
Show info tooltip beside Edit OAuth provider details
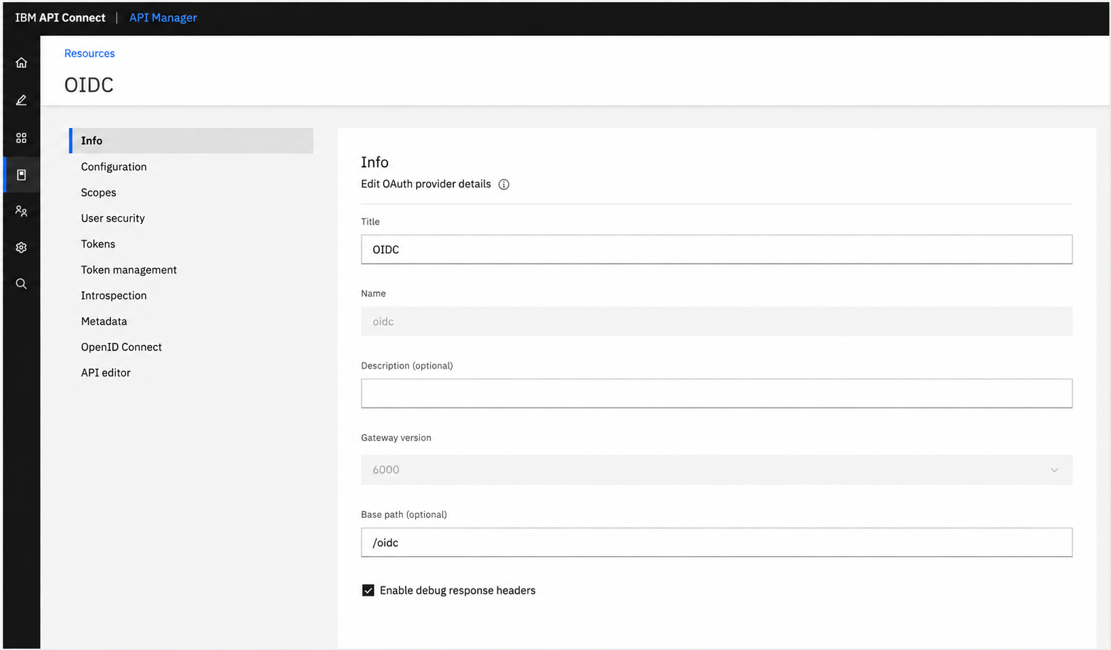point(504,184)
